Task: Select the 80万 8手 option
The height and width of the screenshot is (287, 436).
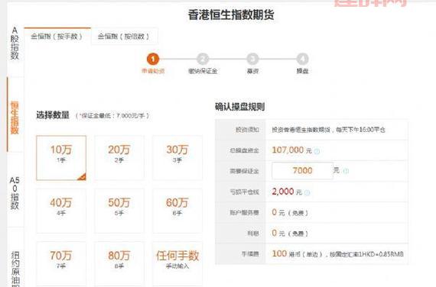Action: pos(119,263)
